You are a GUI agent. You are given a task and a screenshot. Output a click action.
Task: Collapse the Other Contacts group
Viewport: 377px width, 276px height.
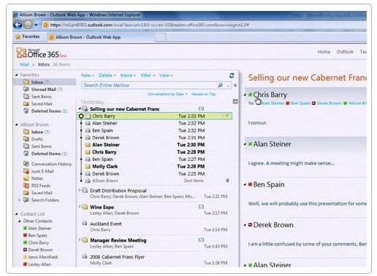coord(20,221)
